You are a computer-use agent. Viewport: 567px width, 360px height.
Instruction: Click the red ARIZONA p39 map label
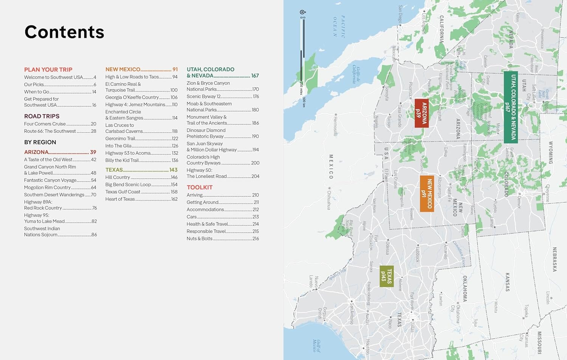click(x=421, y=113)
